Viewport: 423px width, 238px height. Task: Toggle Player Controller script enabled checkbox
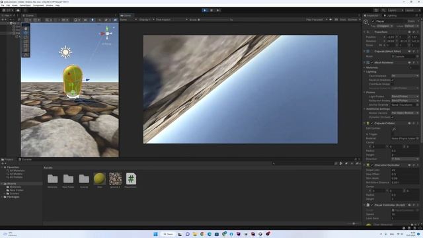pos(372,205)
